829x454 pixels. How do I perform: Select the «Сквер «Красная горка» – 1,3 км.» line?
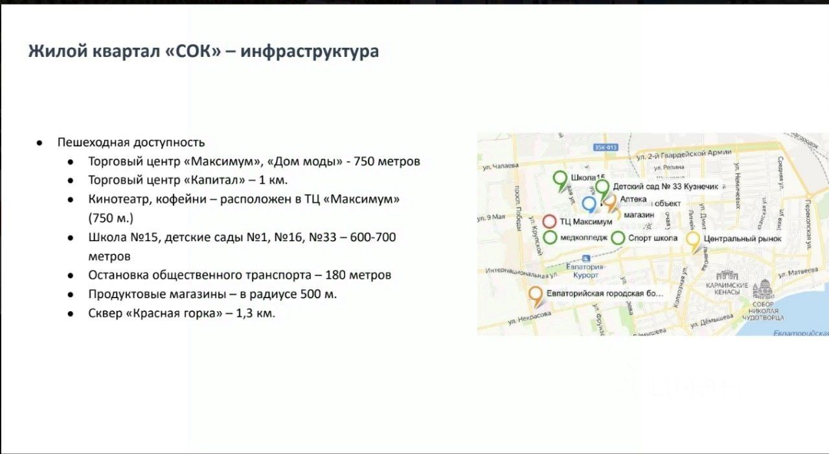point(182,313)
